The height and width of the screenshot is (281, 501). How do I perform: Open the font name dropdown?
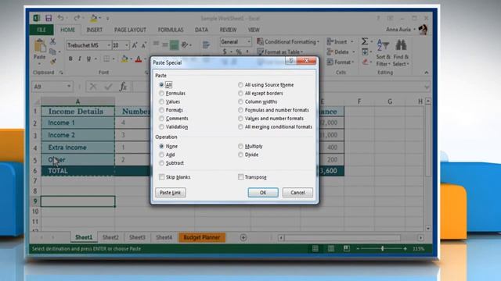tap(109, 45)
